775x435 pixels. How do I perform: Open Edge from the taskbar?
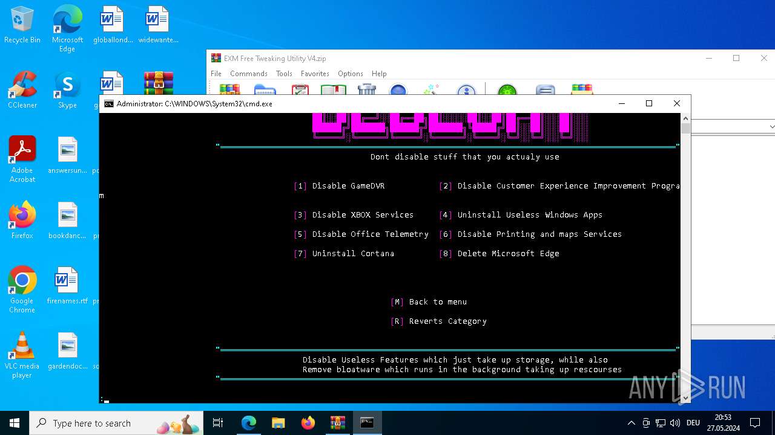pyautogui.click(x=249, y=423)
